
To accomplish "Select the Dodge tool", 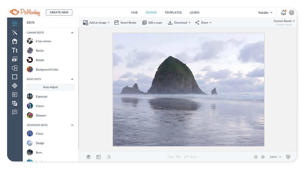I will pos(35,143).
